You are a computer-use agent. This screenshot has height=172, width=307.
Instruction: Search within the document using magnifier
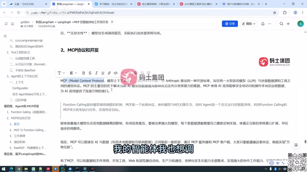click(x=281, y=24)
